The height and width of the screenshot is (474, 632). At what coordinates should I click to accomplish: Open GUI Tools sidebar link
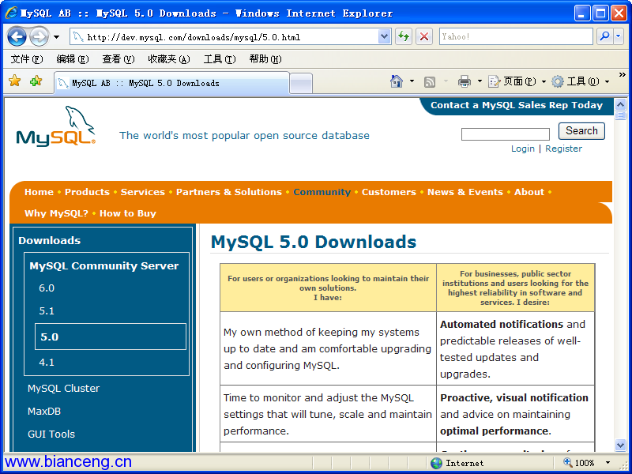coord(51,434)
